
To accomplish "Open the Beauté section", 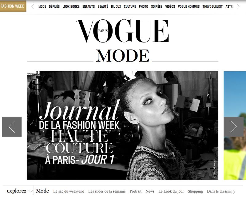I will [x=103, y=6].
